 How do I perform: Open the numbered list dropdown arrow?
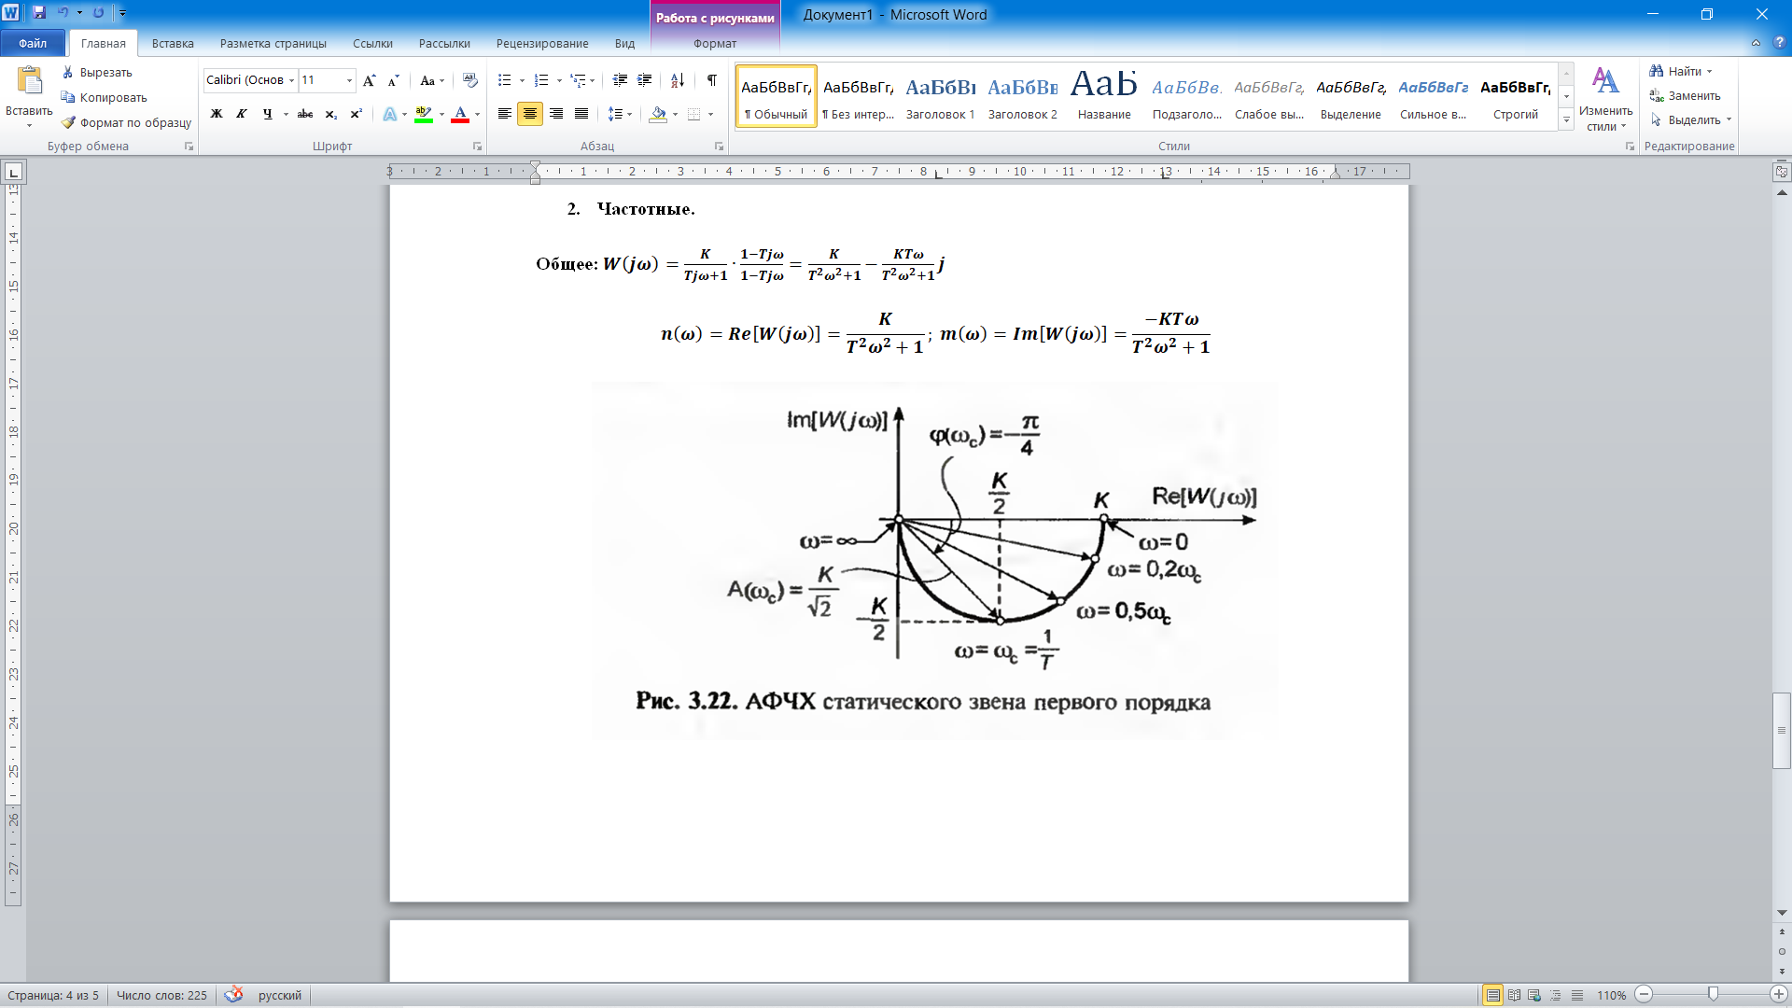pyautogui.click(x=559, y=80)
